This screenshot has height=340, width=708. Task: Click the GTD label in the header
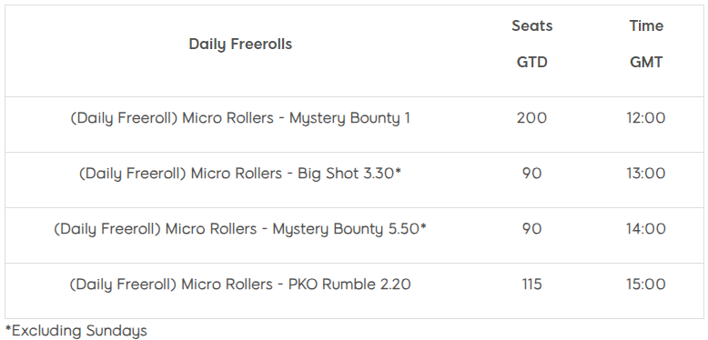[531, 62]
